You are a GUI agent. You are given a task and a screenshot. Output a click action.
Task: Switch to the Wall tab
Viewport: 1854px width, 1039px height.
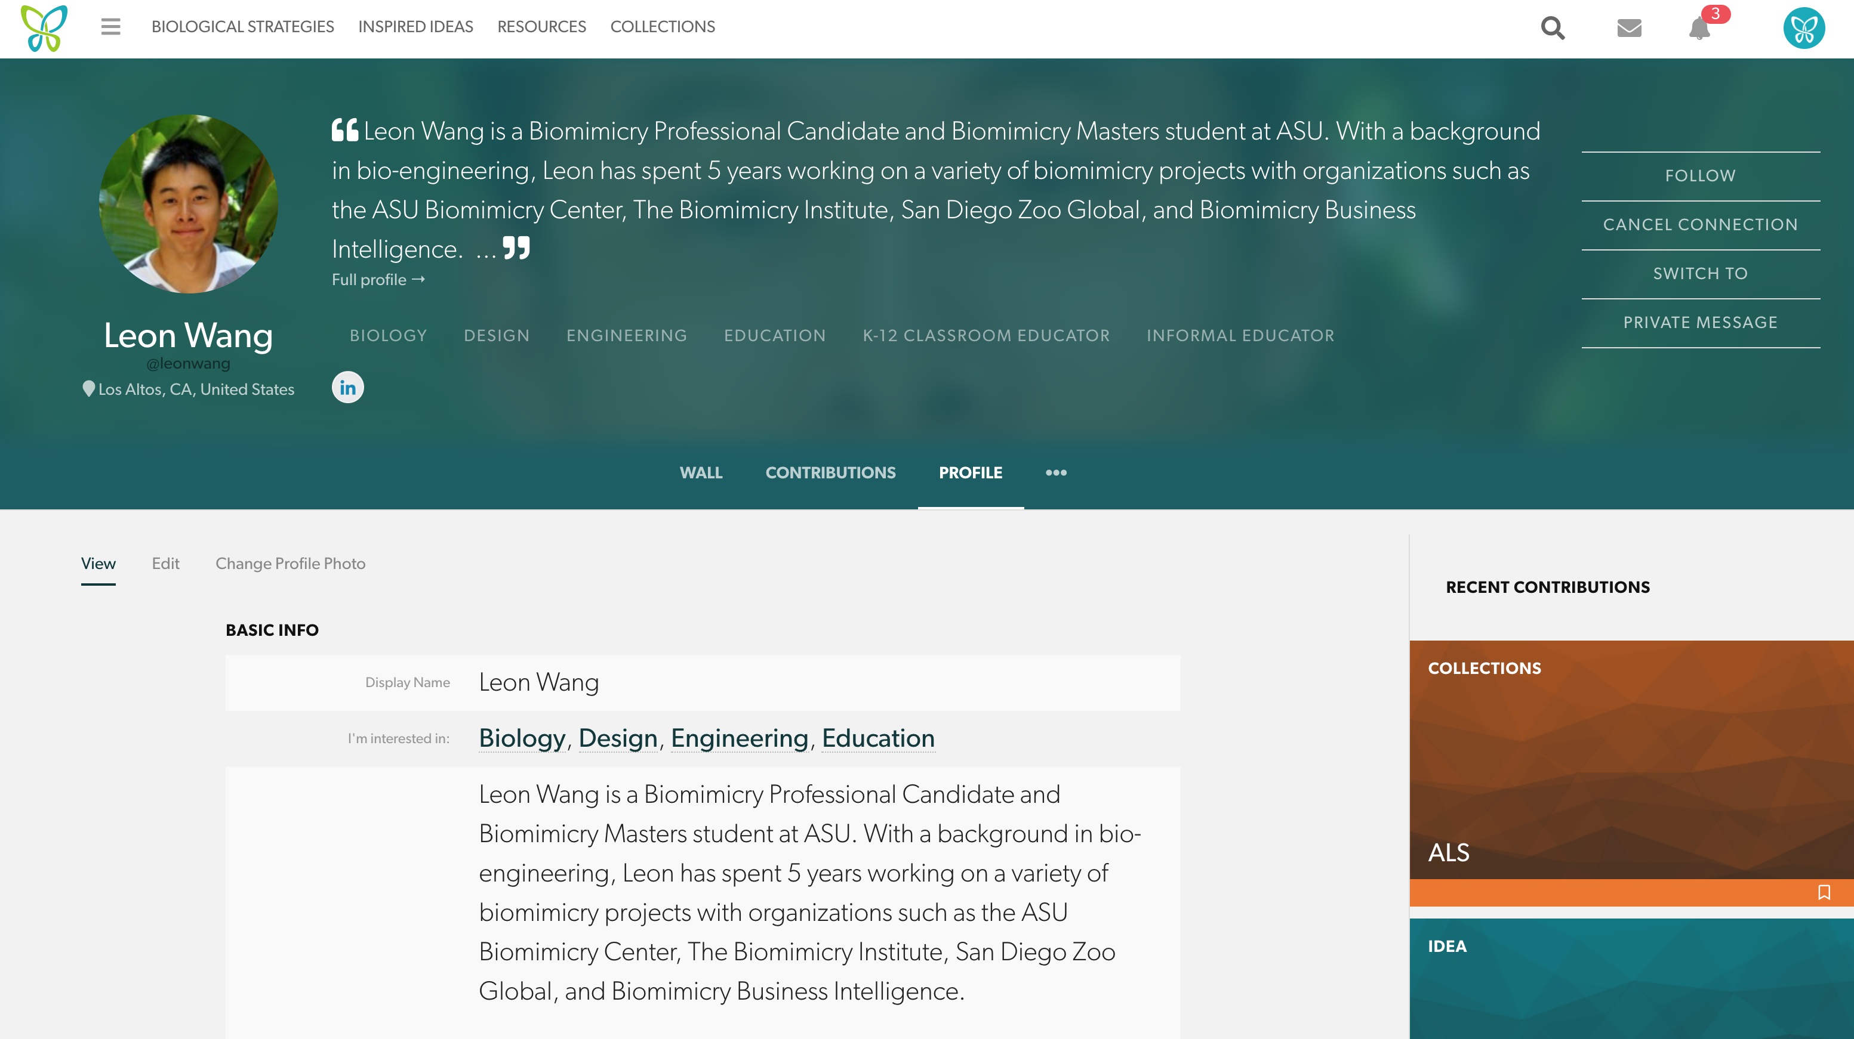pyautogui.click(x=701, y=472)
